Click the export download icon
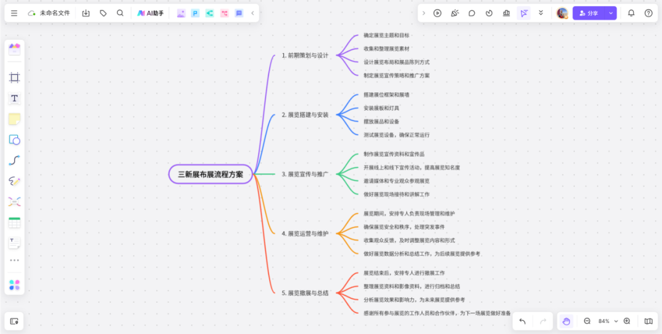 [x=86, y=13]
